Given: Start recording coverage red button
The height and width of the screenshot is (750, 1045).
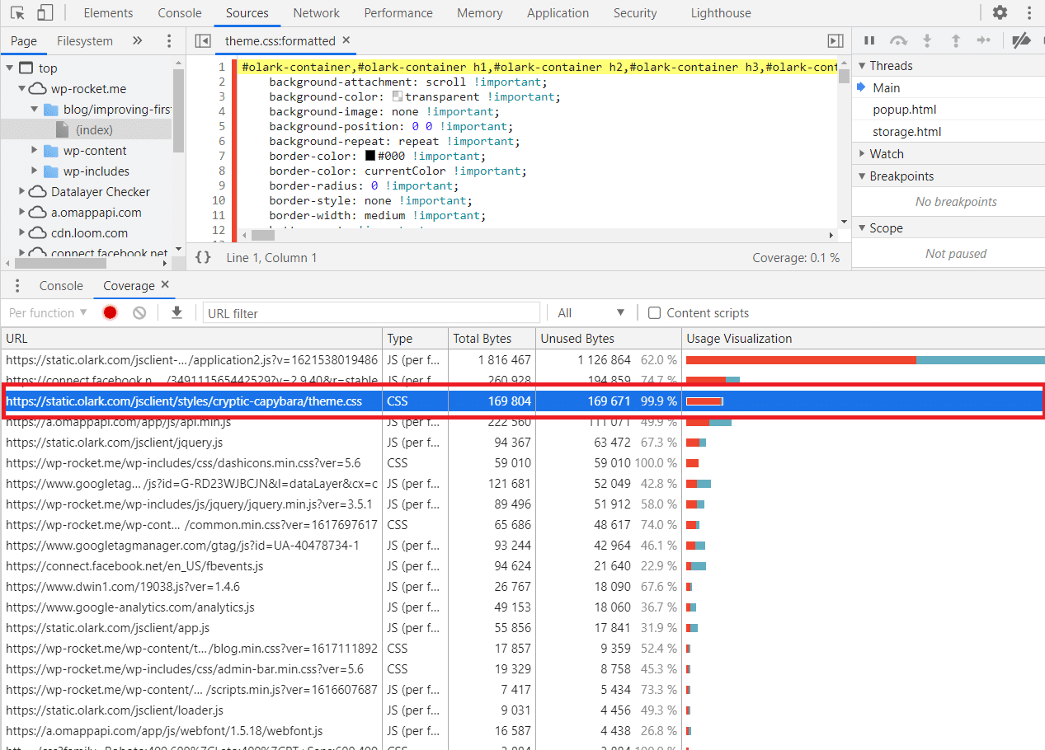Looking at the screenshot, I should 110,312.
